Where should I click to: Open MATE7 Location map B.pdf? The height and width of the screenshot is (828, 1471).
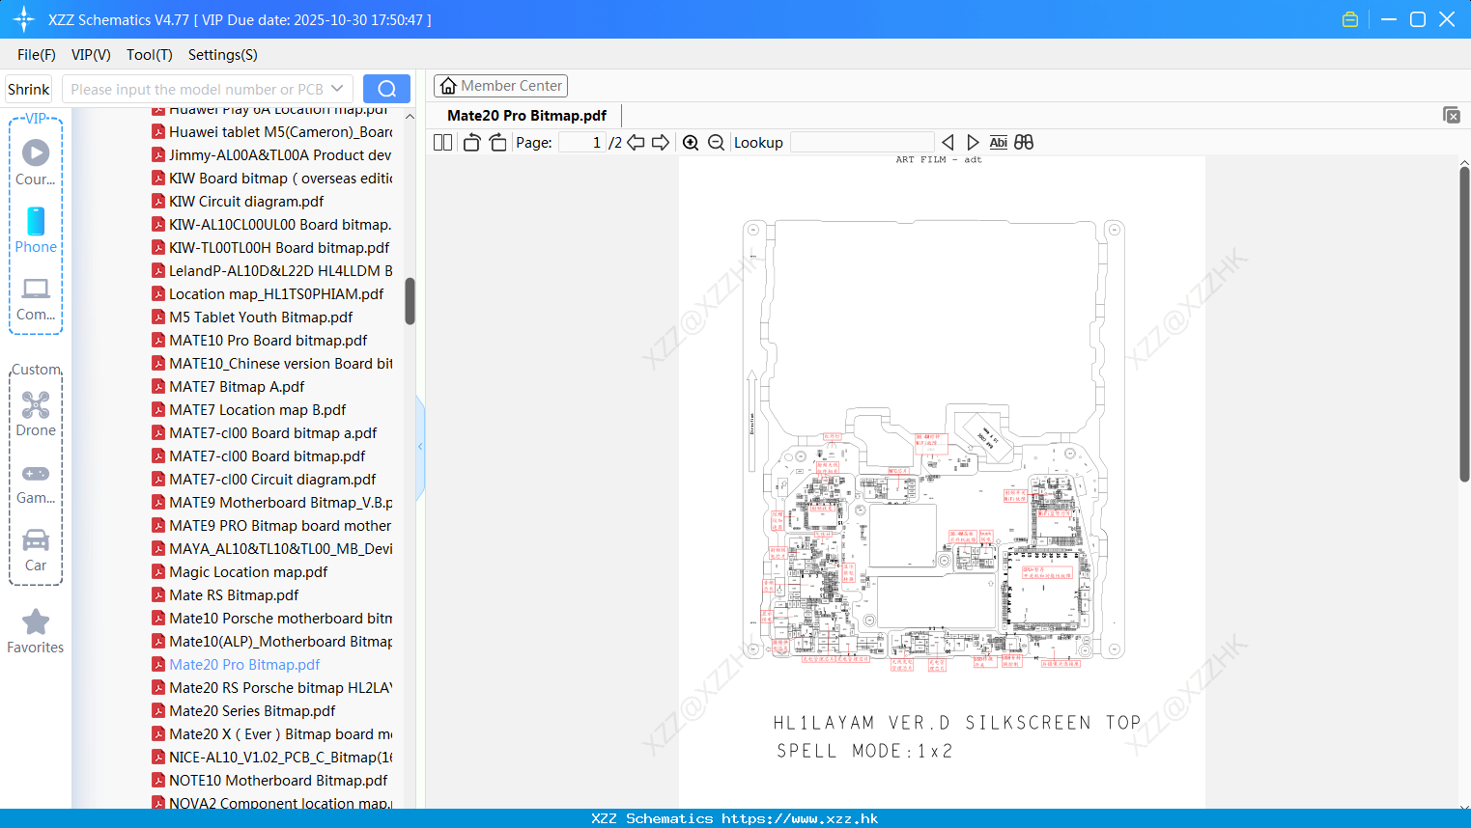pyautogui.click(x=248, y=410)
